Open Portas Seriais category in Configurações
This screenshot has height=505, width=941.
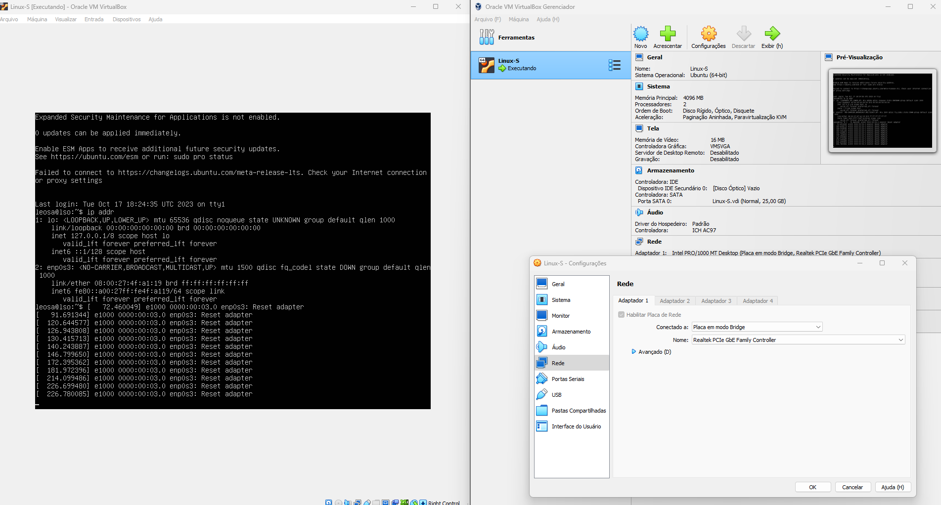(572, 379)
